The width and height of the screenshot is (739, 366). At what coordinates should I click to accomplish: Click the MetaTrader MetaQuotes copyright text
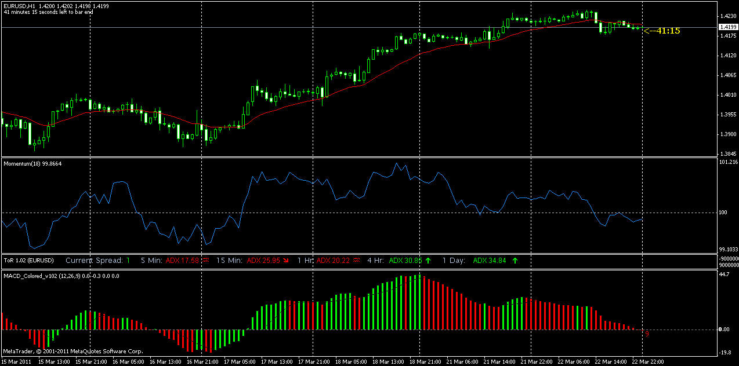point(73,351)
